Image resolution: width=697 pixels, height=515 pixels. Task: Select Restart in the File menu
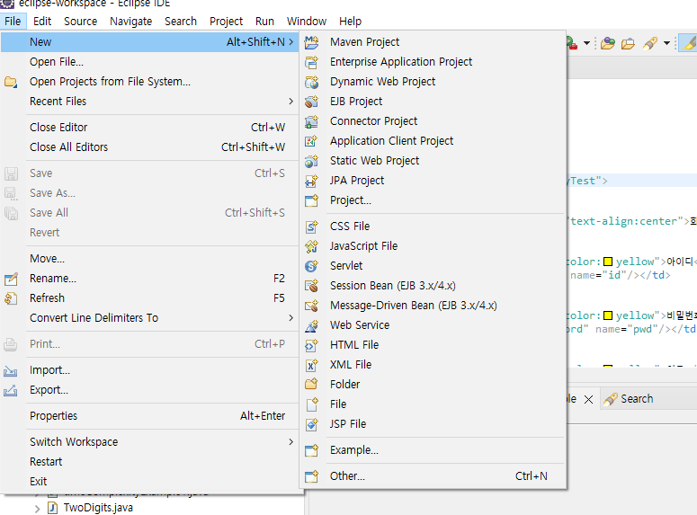(x=150, y=462)
